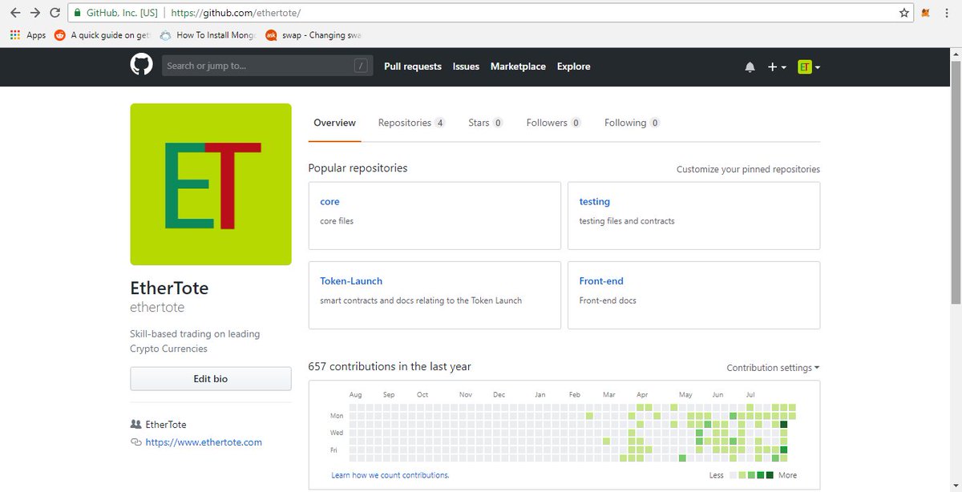Click the browser address bar URL
The width and height of the screenshot is (962, 492).
point(236,13)
